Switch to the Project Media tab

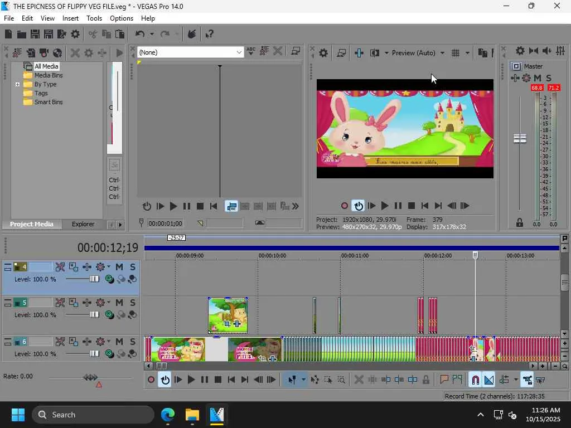[x=31, y=224]
